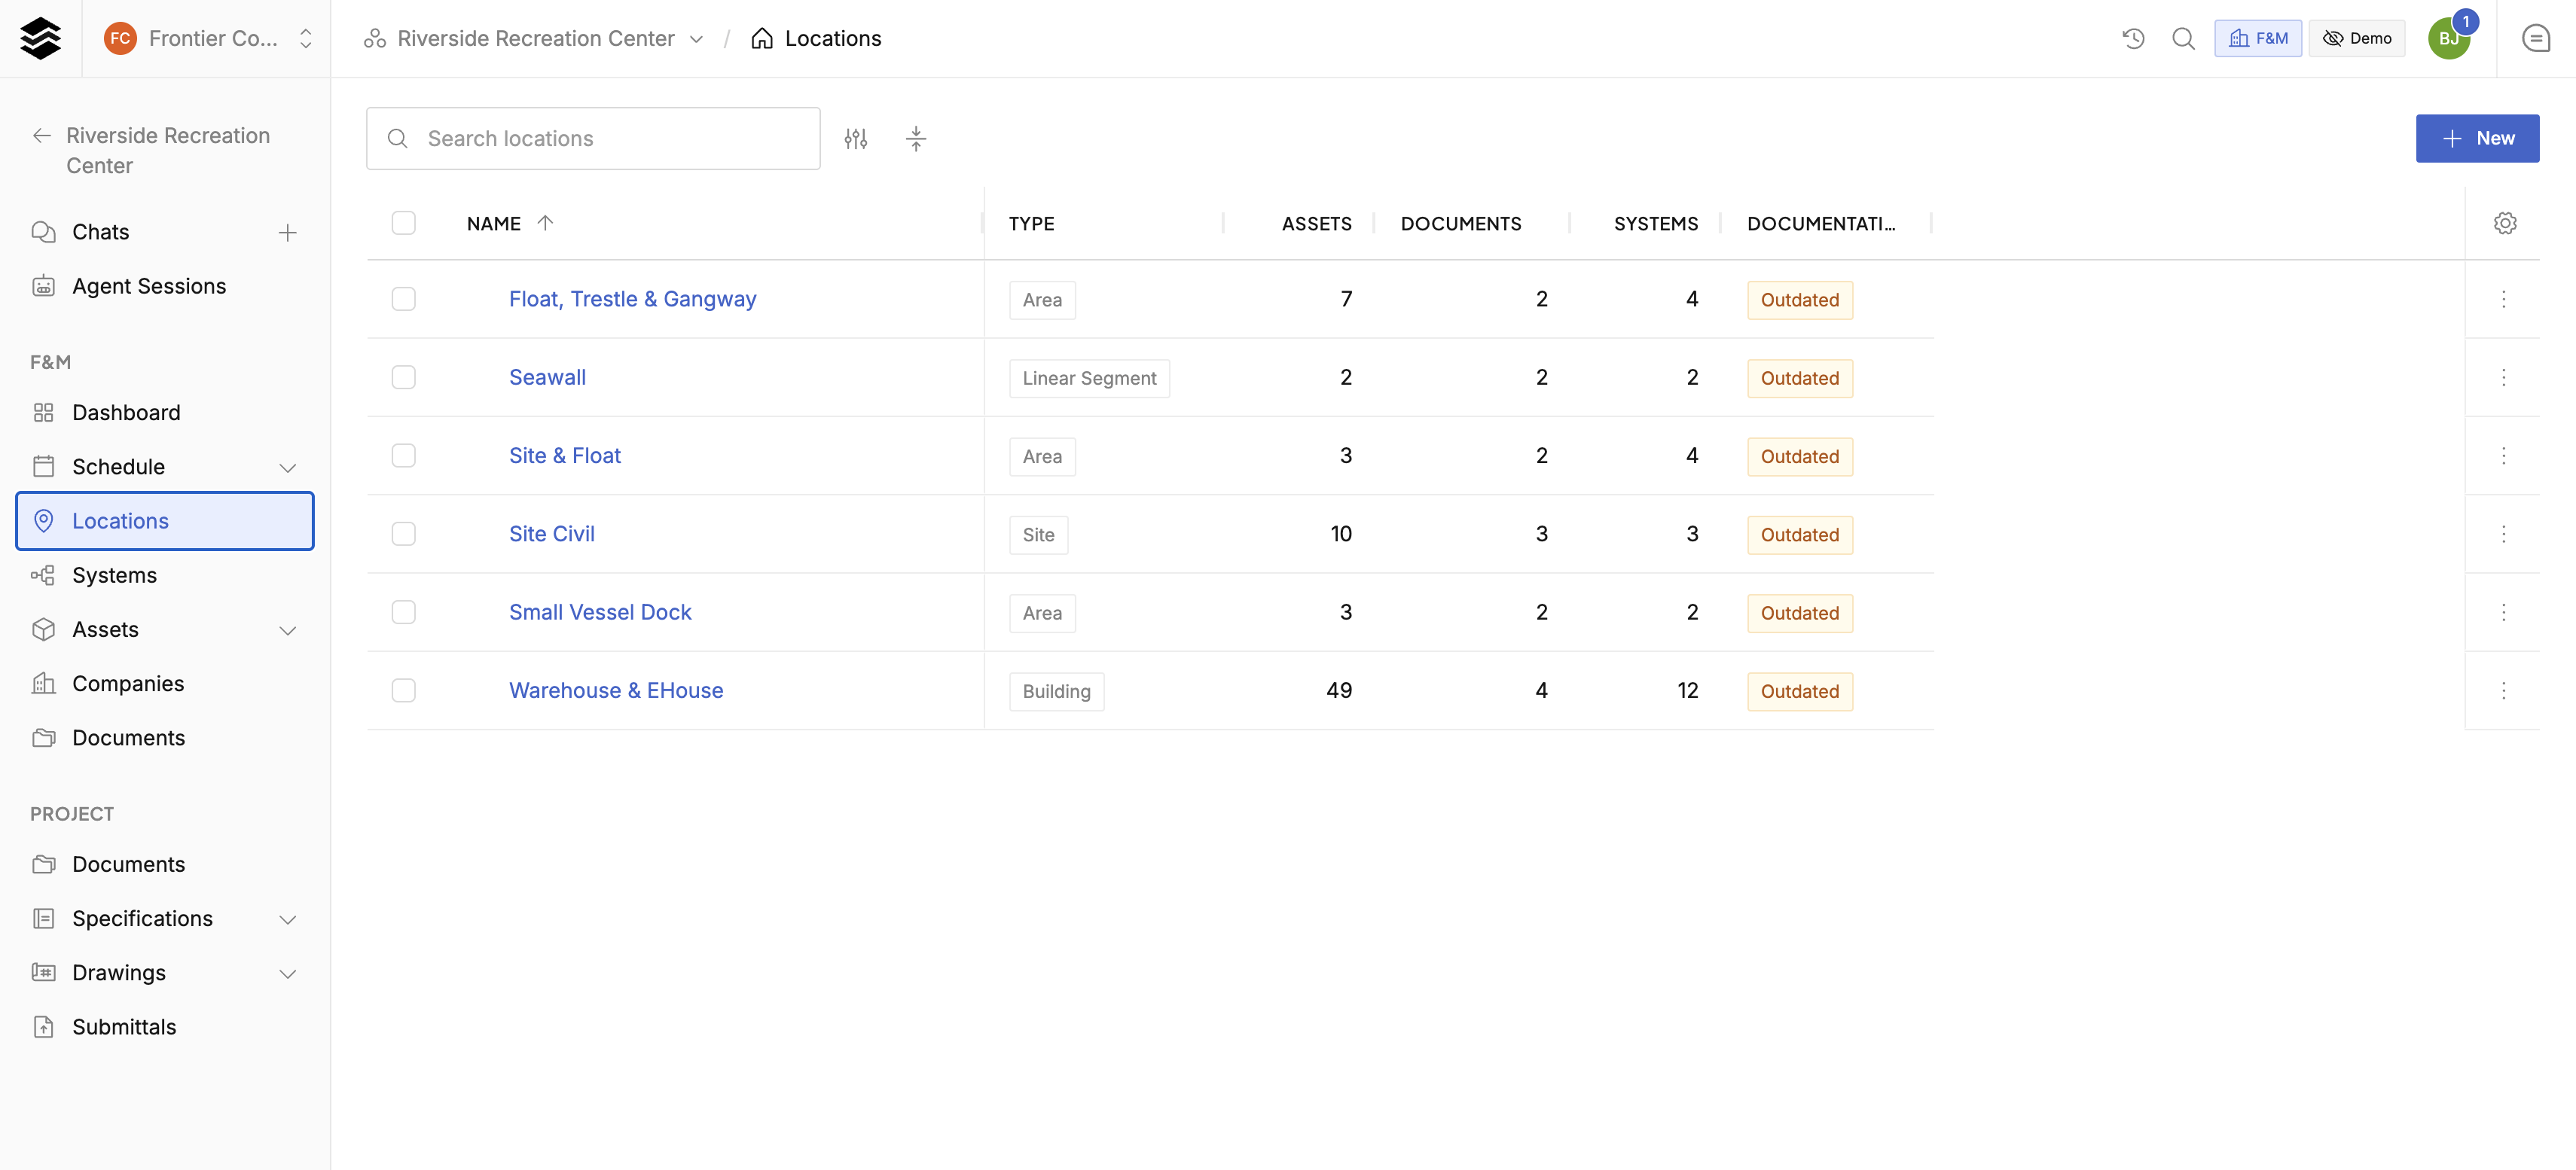Go back using the Riverside arrow icon

(x=42, y=136)
